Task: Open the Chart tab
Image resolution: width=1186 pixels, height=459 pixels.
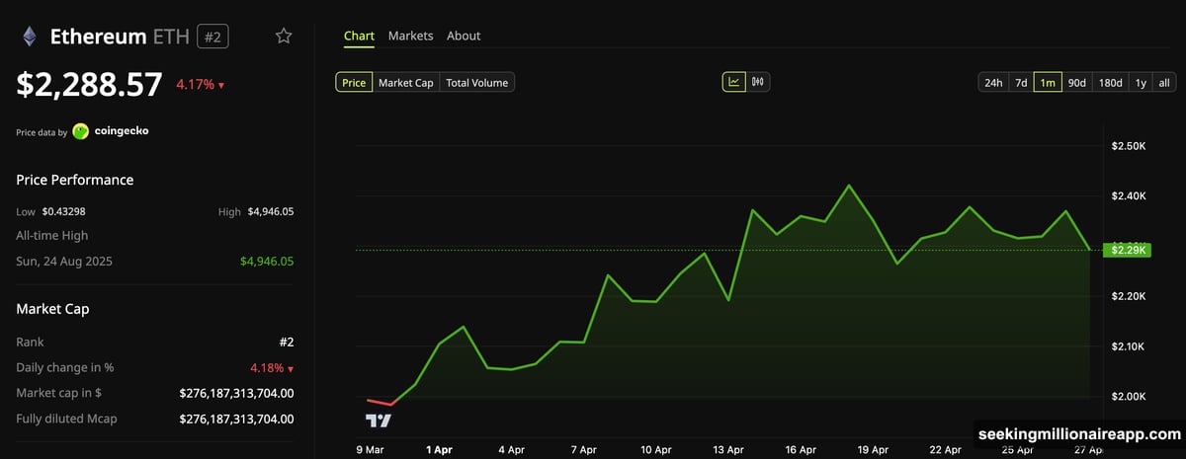Action: pos(359,36)
